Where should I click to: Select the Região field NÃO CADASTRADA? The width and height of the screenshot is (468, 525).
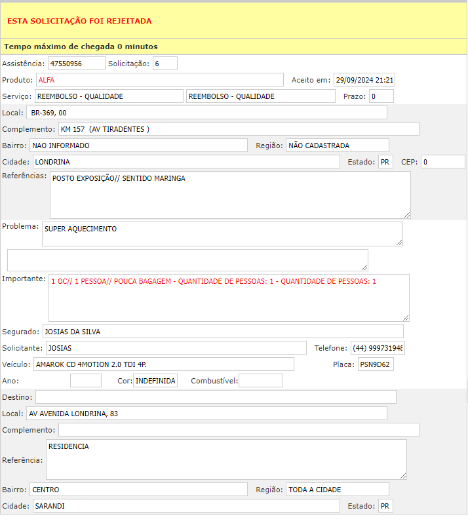[x=337, y=146]
